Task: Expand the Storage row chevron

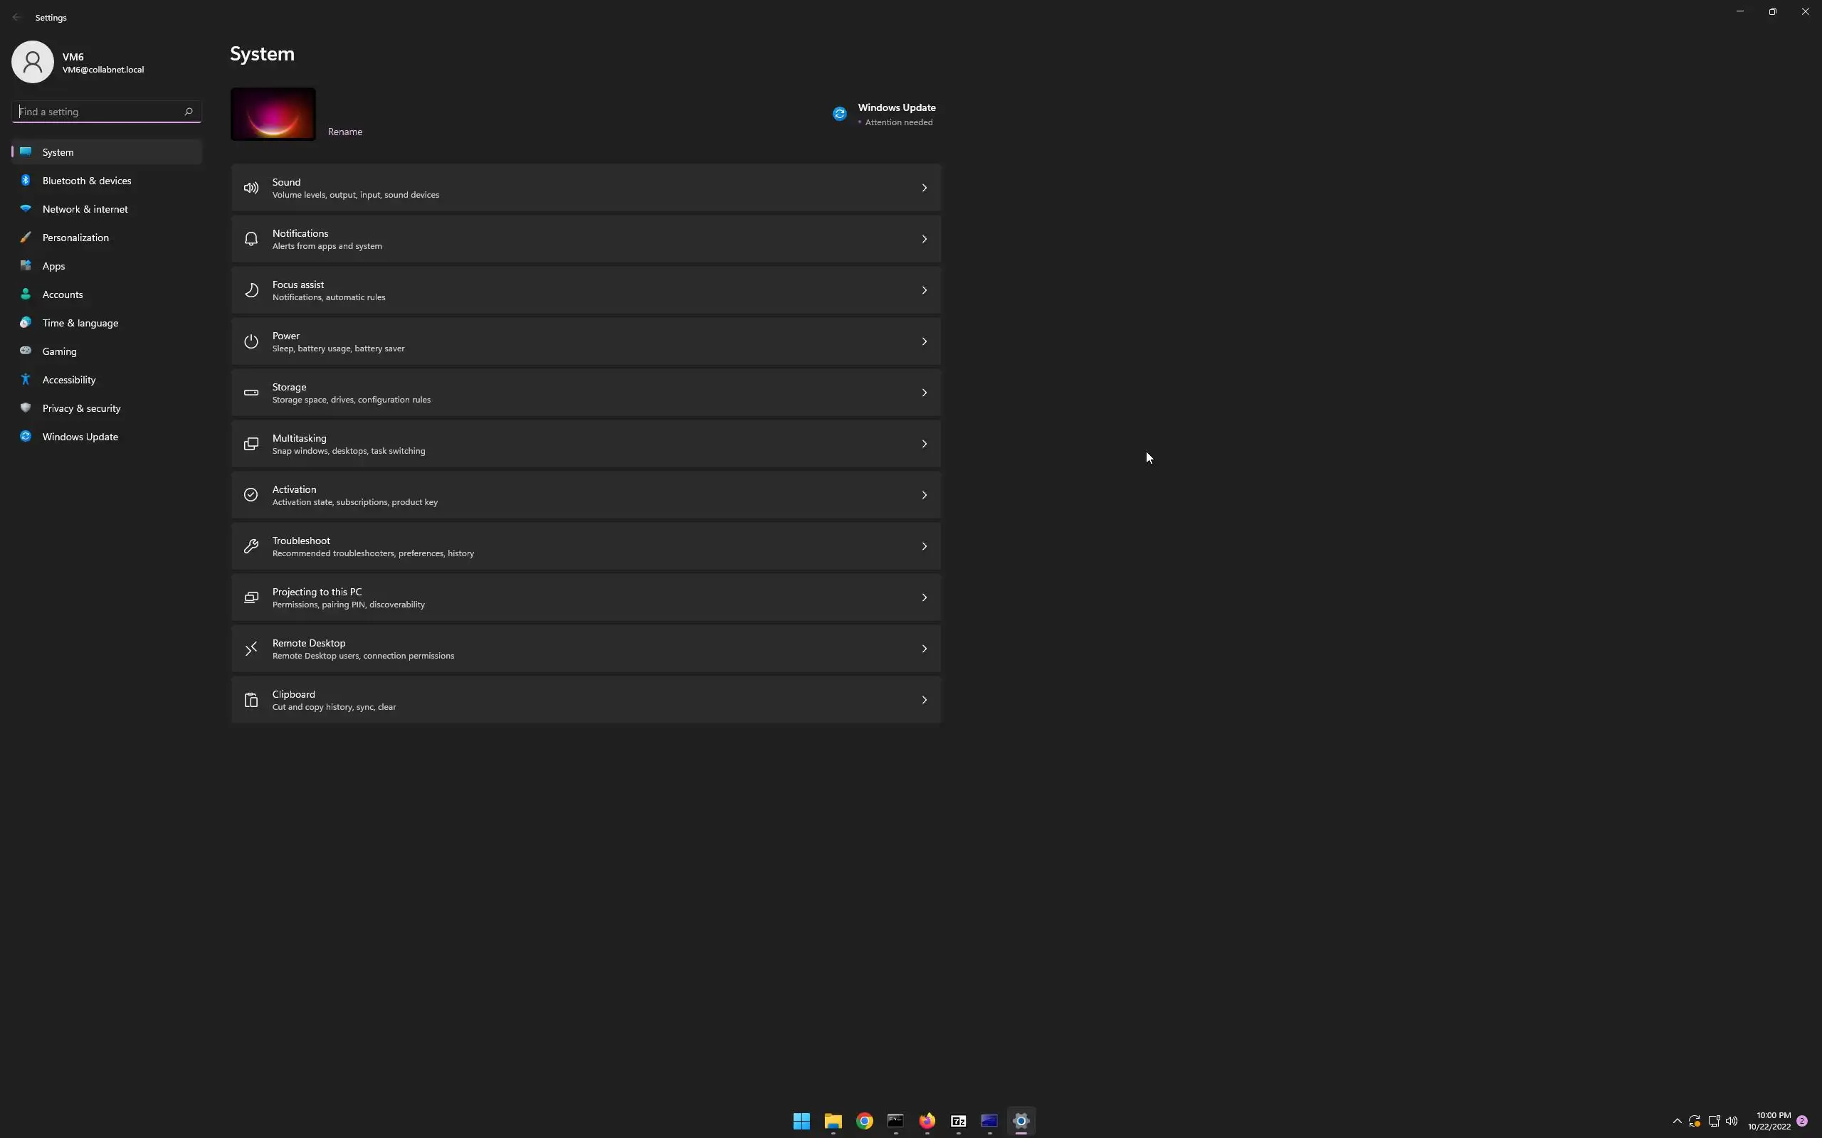Action: coord(924,393)
